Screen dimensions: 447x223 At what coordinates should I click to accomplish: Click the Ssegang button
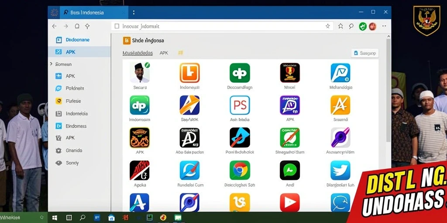tap(365, 53)
